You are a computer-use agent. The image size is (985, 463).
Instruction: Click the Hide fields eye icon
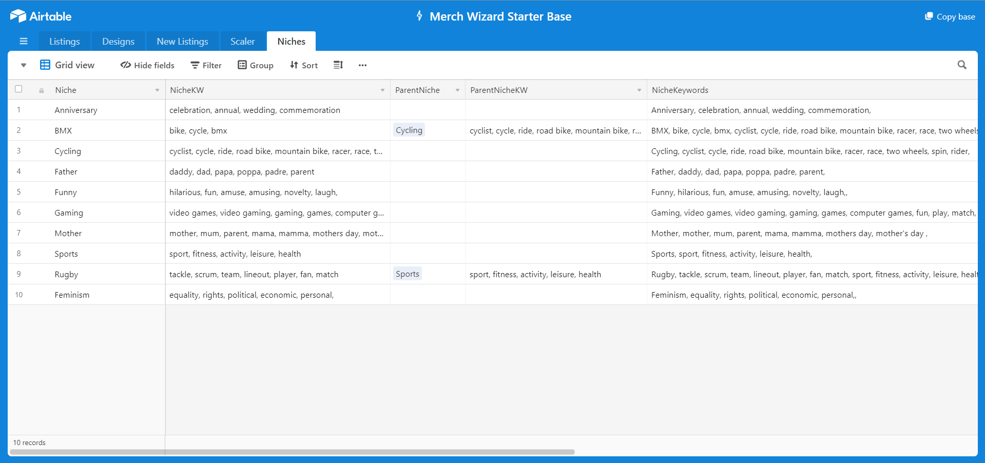click(126, 65)
